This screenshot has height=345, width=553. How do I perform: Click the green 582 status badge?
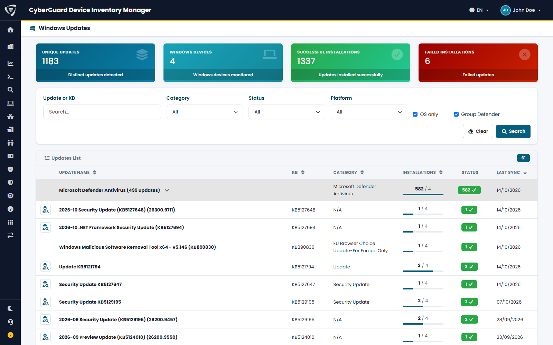click(x=469, y=190)
